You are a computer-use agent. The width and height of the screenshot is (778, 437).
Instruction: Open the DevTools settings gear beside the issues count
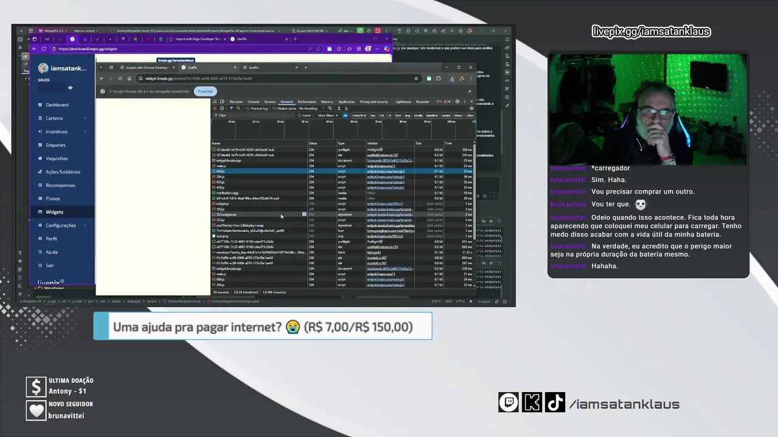[458, 101]
